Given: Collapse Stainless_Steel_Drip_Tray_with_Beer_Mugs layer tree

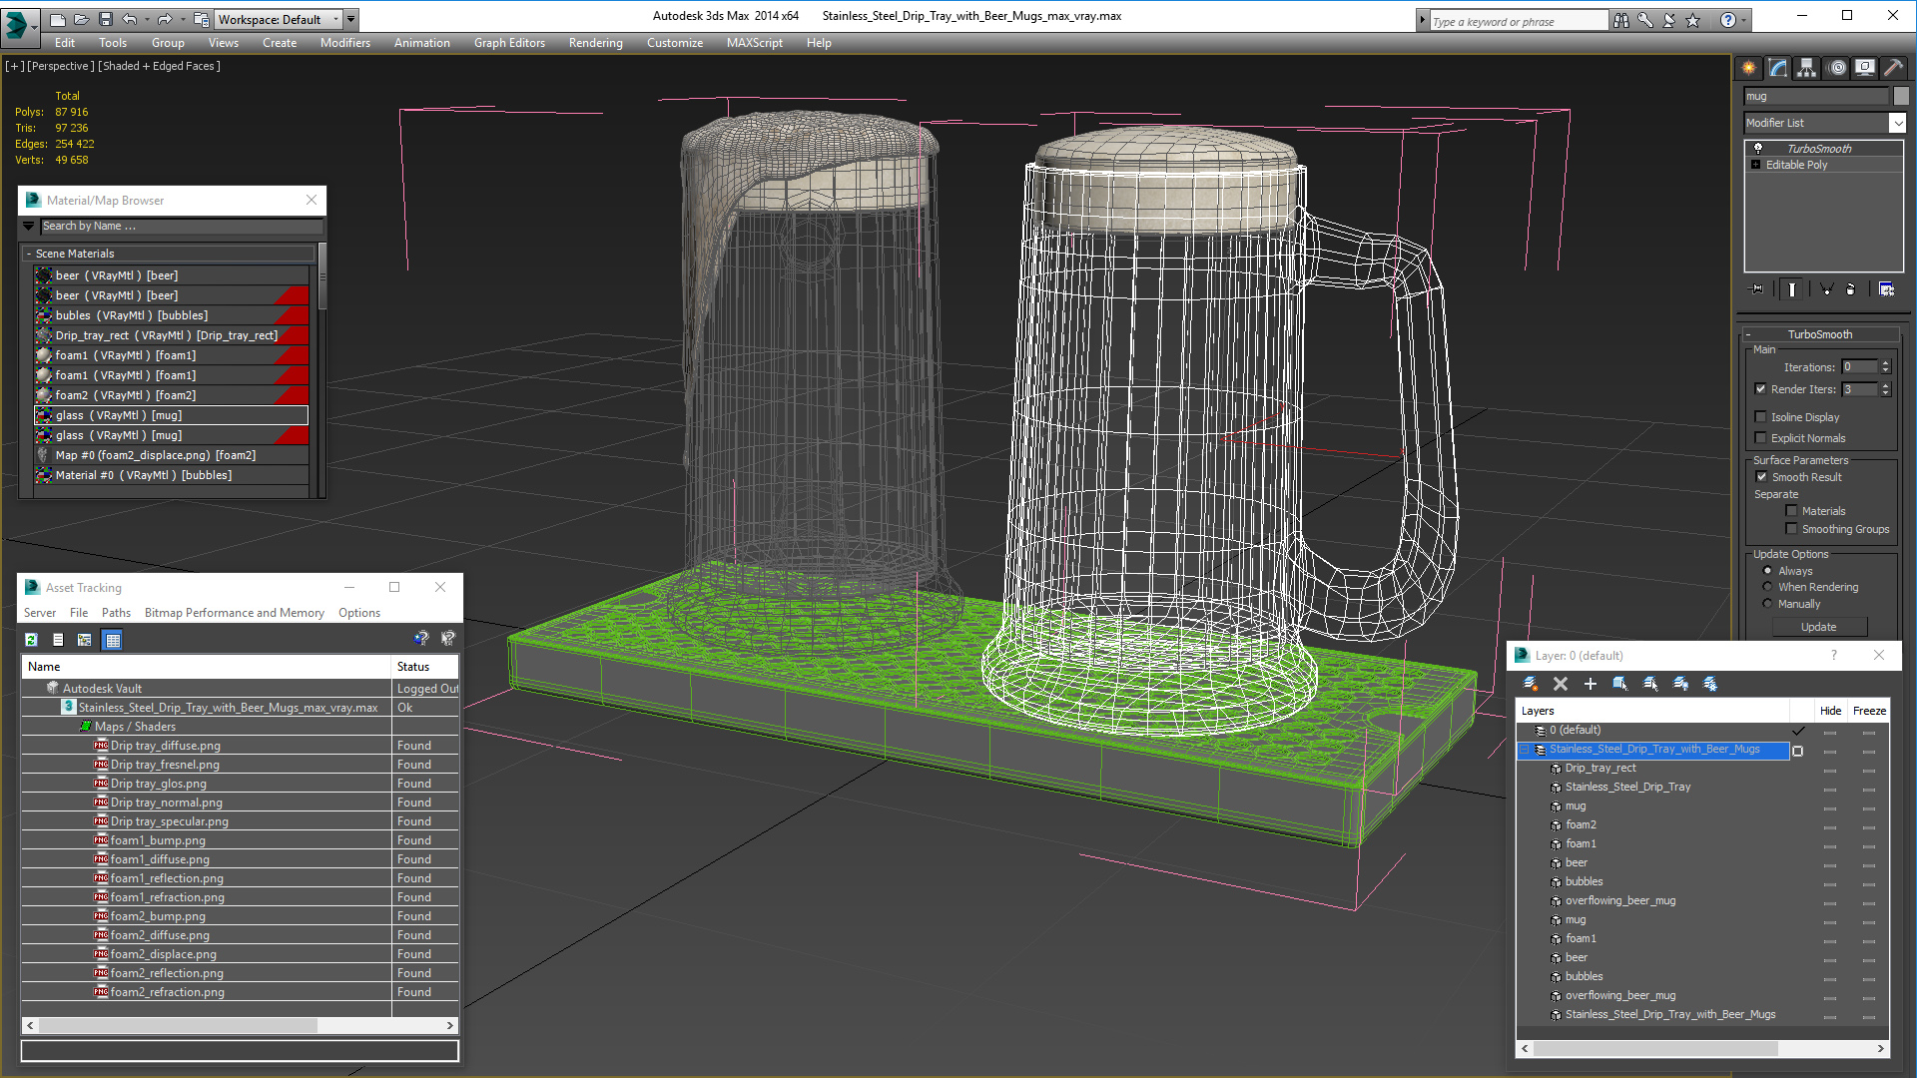Looking at the screenshot, I should tap(1525, 749).
